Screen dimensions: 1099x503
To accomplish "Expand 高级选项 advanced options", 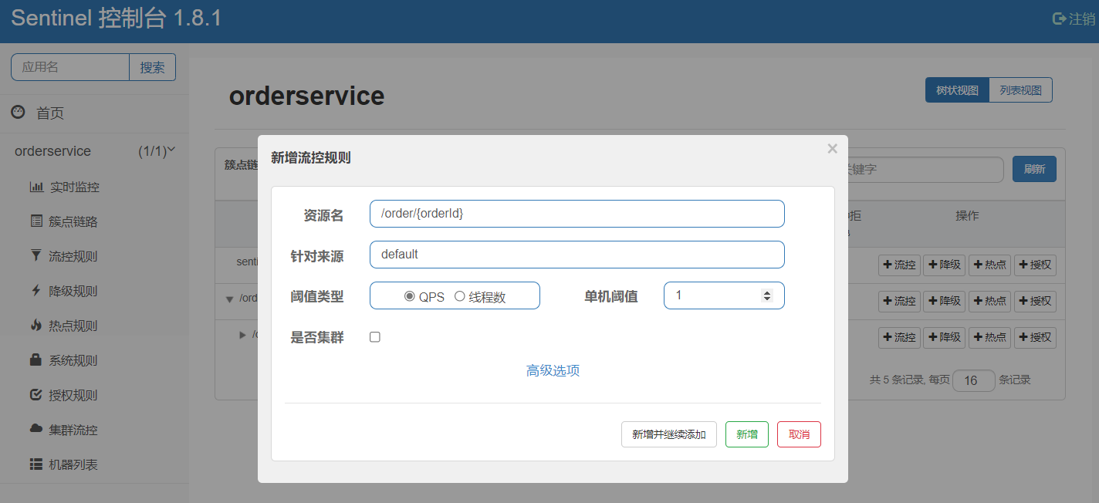I will [x=553, y=370].
